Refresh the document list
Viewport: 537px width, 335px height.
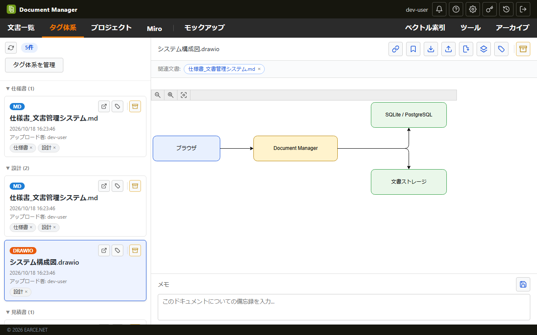click(11, 48)
